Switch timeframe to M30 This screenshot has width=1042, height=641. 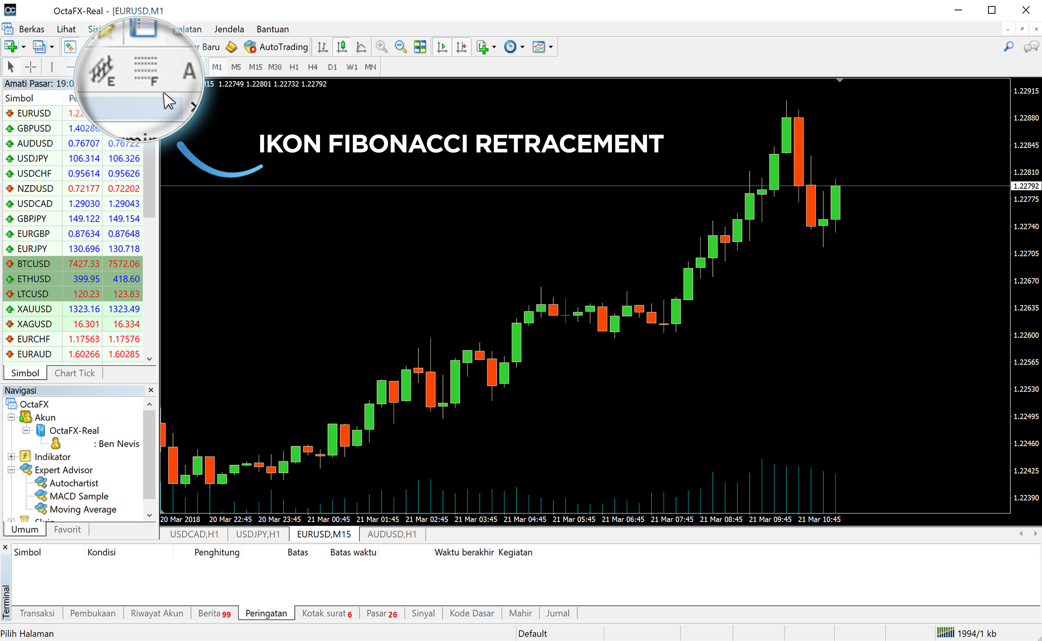tap(275, 67)
